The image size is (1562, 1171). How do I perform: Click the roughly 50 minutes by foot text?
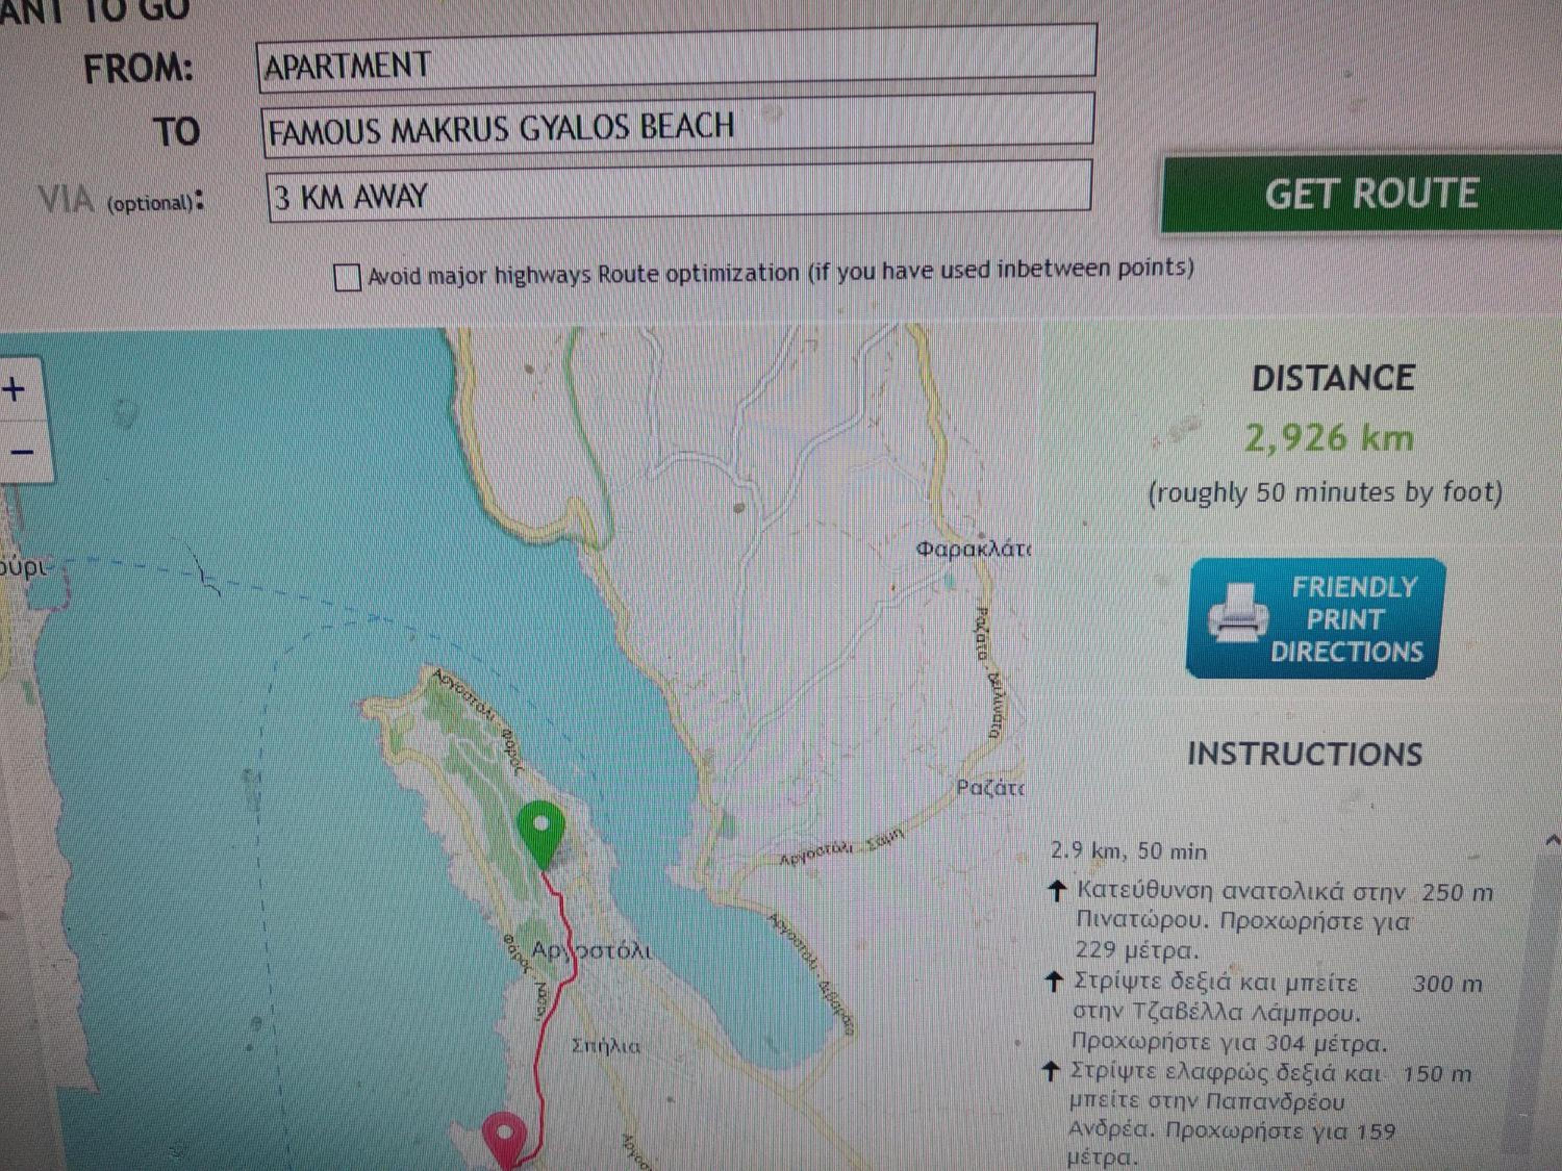(x=1325, y=493)
